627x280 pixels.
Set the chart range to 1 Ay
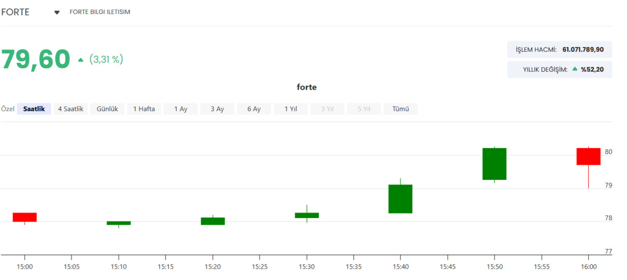point(181,109)
